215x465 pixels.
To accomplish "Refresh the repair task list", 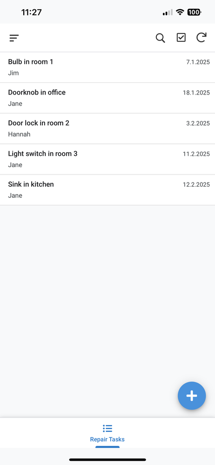I will [x=202, y=38].
